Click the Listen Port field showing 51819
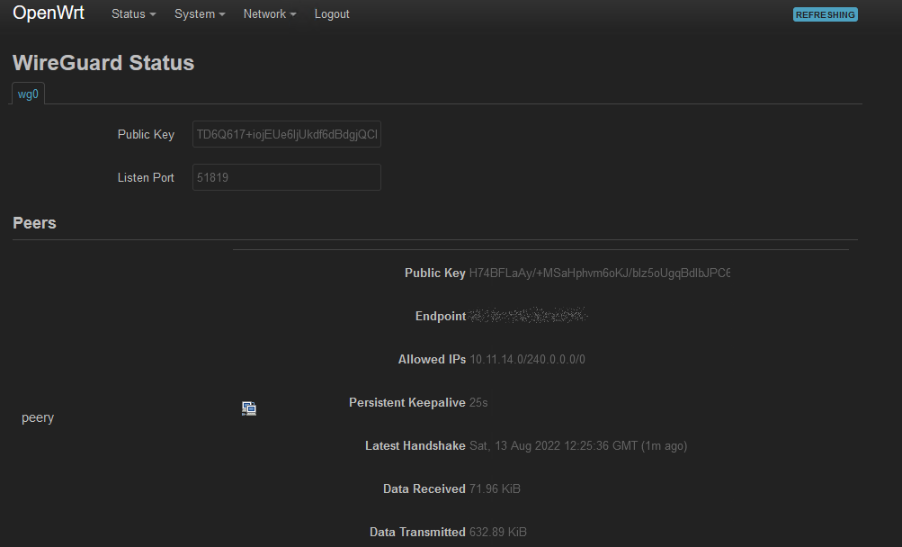Viewport: 902px width, 547px height. [x=287, y=177]
